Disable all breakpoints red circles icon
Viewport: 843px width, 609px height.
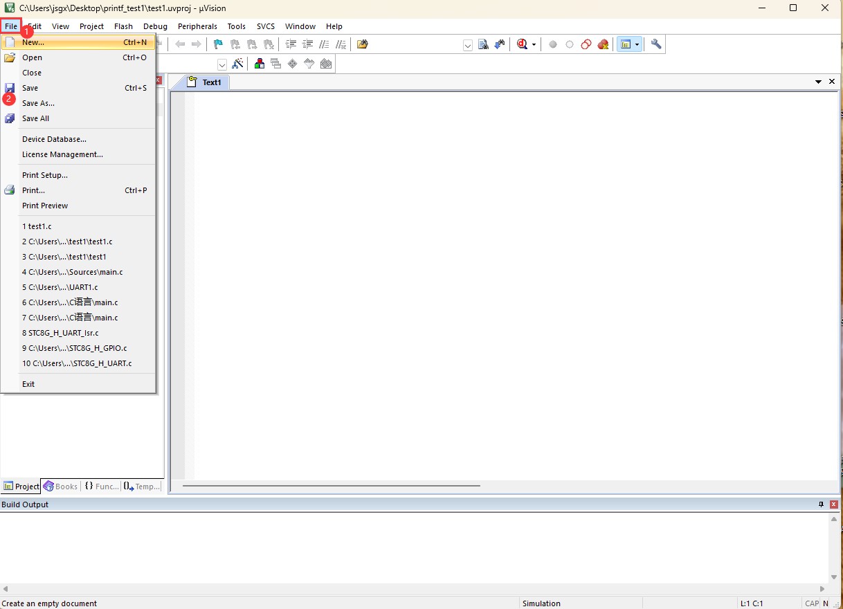tap(586, 44)
